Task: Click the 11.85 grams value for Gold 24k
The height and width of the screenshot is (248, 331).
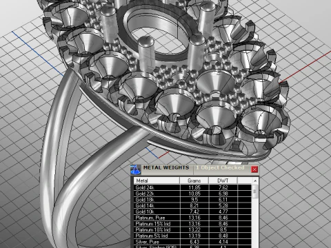Action: [x=194, y=187]
